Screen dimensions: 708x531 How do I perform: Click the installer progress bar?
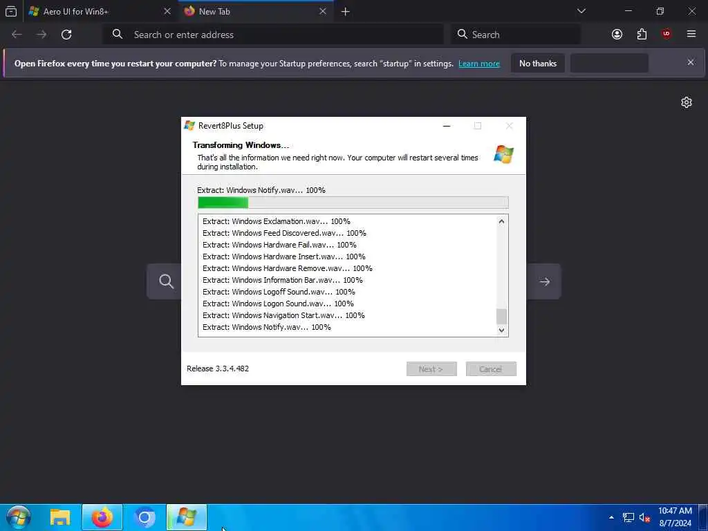coord(353,203)
